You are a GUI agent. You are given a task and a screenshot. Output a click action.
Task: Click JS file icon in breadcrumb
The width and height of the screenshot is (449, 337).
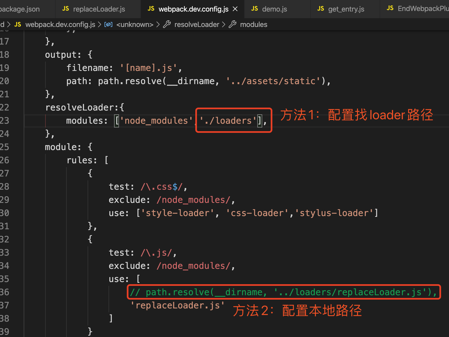18,24
